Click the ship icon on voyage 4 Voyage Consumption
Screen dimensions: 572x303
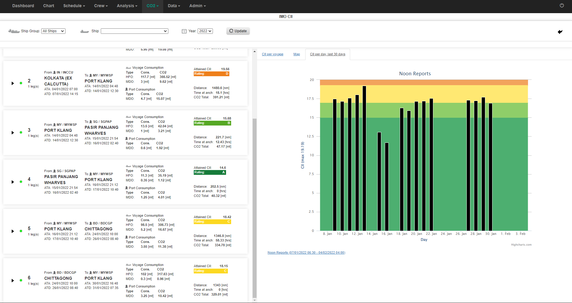[x=128, y=166]
